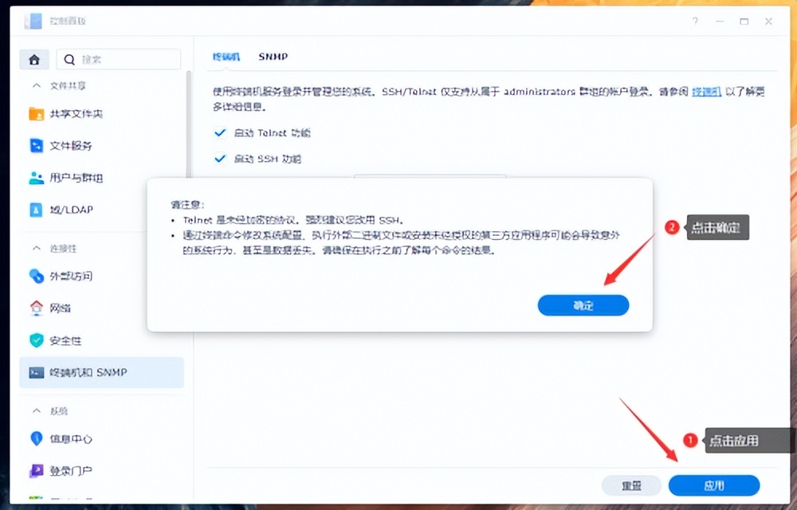797x510 pixels.
Task: Click the 应用 (Apply) button
Action: pos(713,485)
